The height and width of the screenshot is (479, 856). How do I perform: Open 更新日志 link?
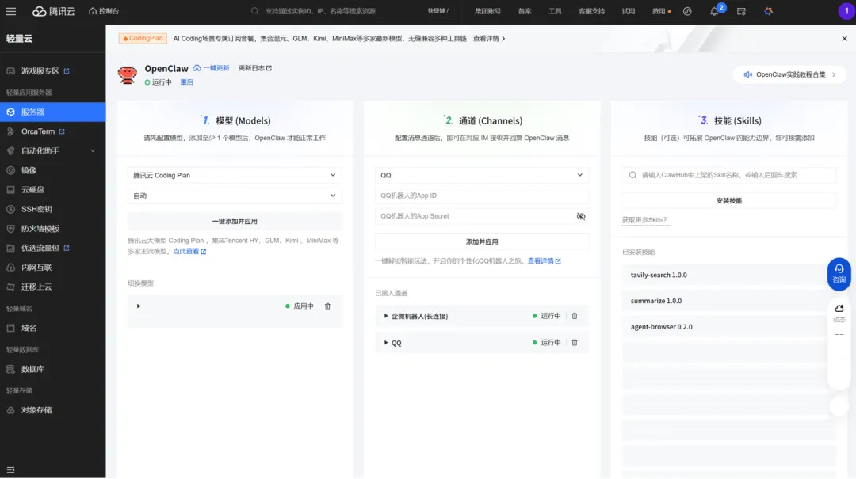point(255,68)
